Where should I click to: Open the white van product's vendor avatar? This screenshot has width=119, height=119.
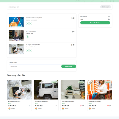pyautogui.click(x=36, y=109)
